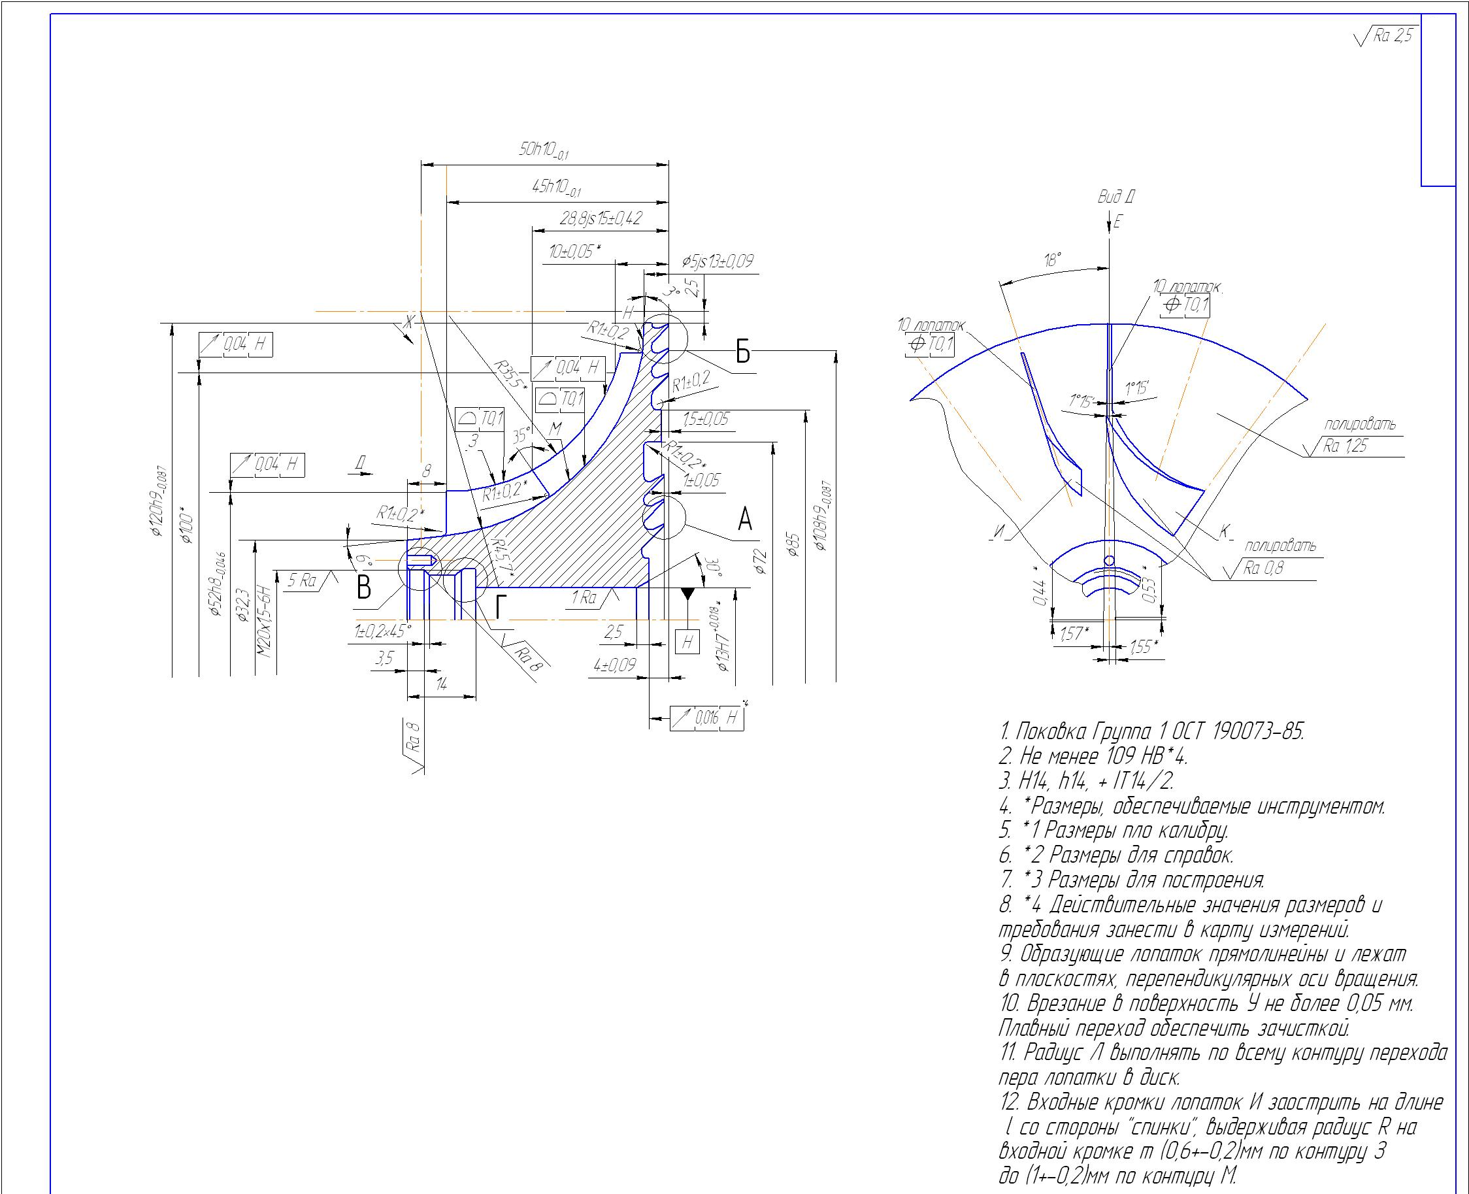Click the '5 Ra' roughness label
1469x1194 pixels.
pos(301,580)
